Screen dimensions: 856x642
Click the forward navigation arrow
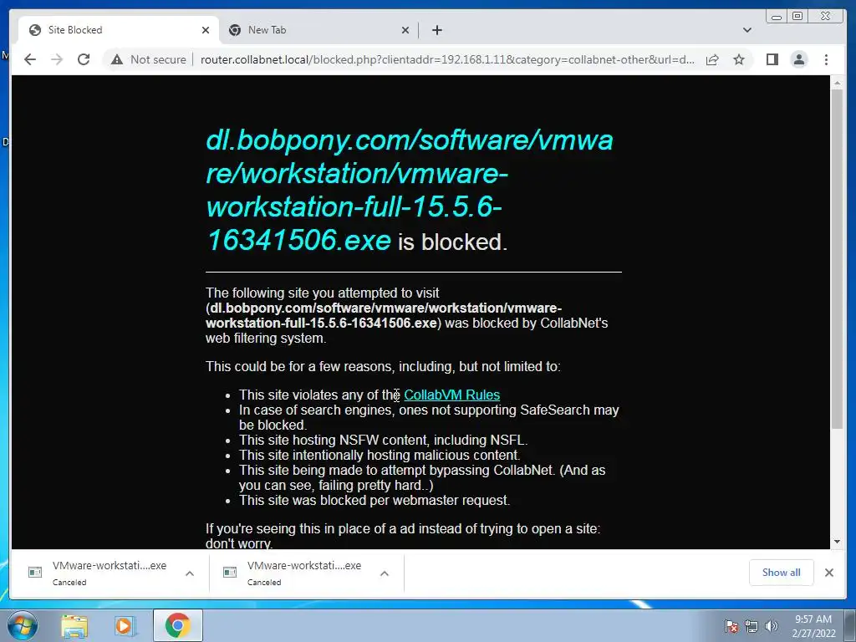tap(57, 59)
